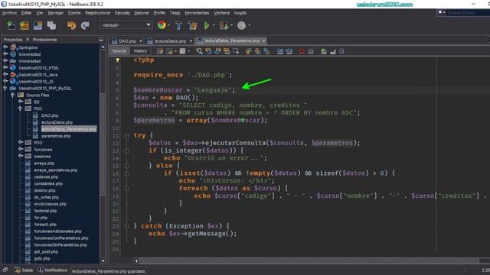Open the default configuration combo box
This screenshot has width=490, height=275.
(x=126, y=25)
